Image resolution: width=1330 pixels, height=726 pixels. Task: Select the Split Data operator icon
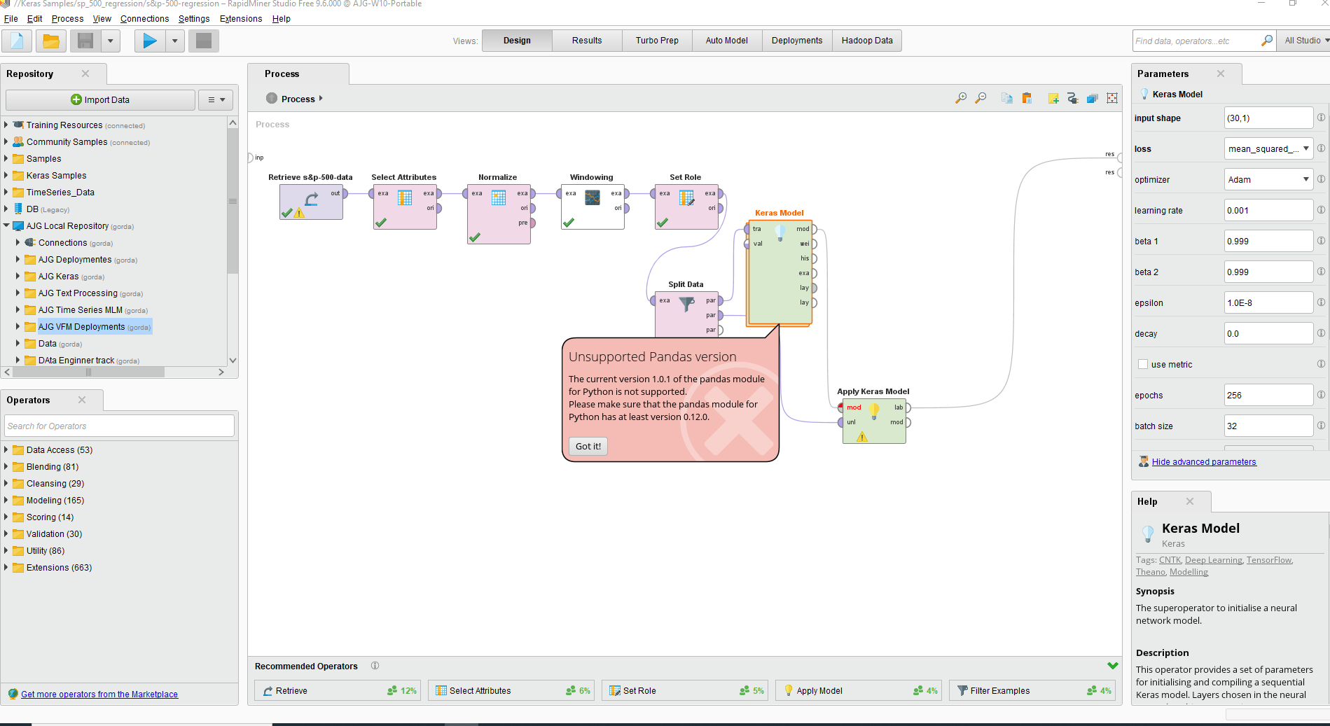click(x=687, y=305)
